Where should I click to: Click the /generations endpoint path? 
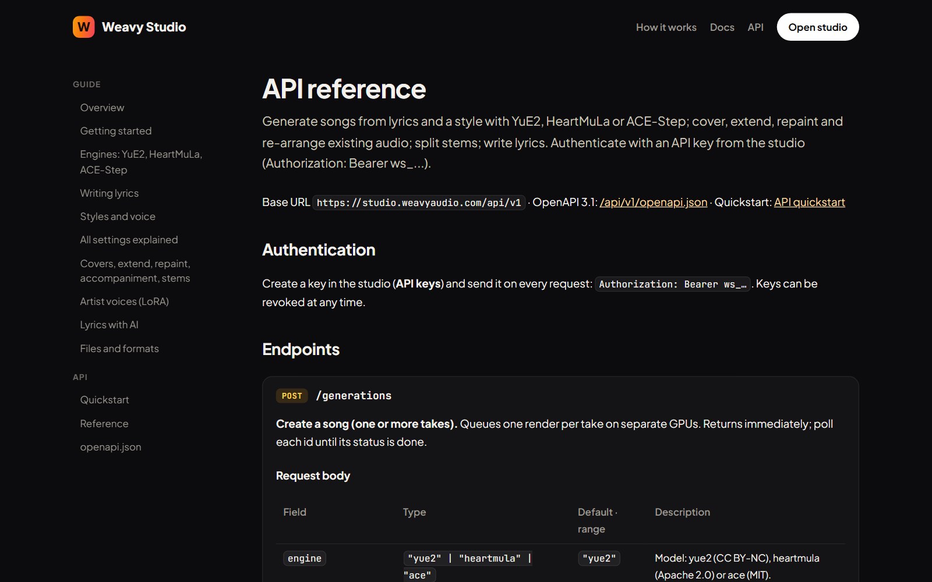(x=354, y=396)
